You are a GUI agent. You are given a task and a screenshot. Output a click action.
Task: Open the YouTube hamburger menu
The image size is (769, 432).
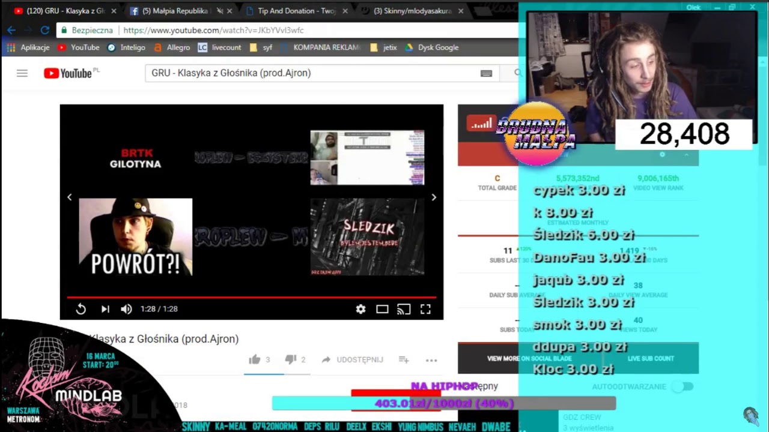(x=22, y=73)
